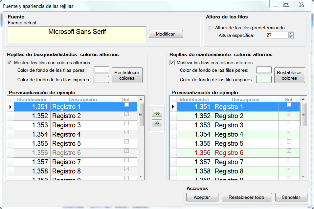The image size is (314, 209).
Task: Enable Altura de las filas predeterminada
Action: coord(210,28)
